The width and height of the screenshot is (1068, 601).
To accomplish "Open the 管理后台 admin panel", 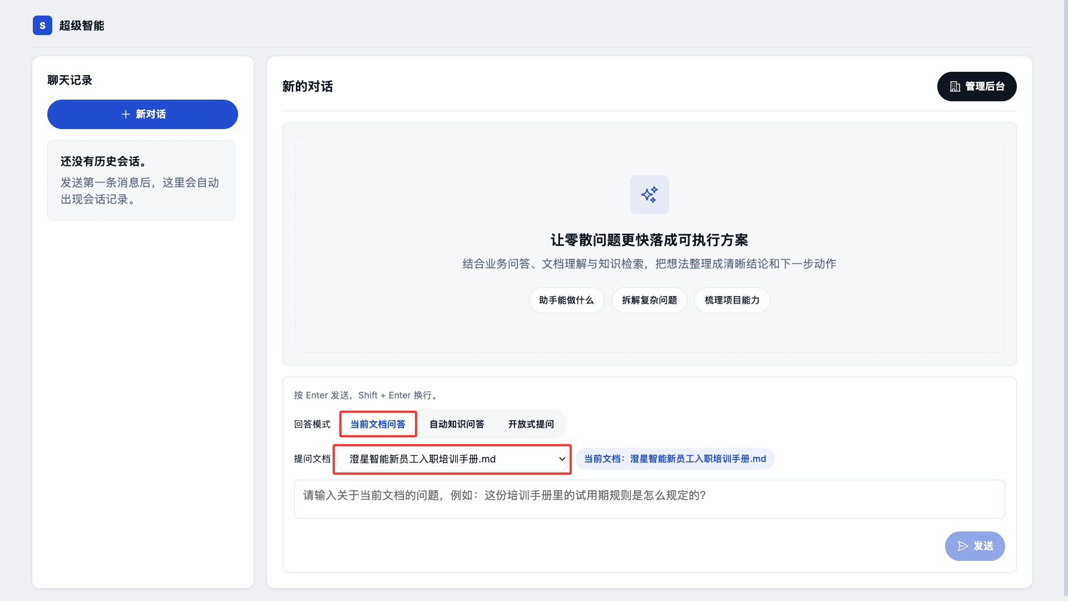I will [x=976, y=86].
